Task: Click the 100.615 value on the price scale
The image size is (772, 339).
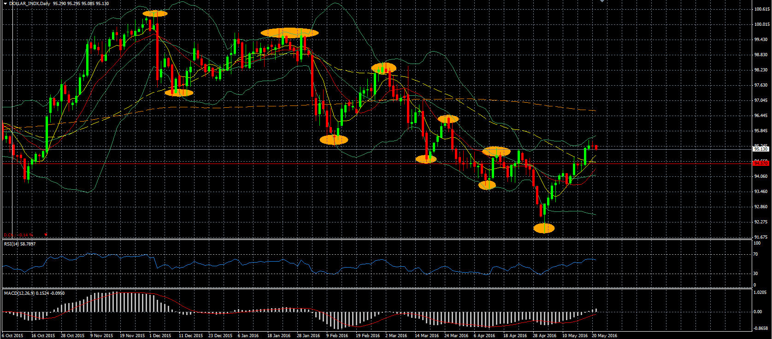Action: pyautogui.click(x=762, y=9)
